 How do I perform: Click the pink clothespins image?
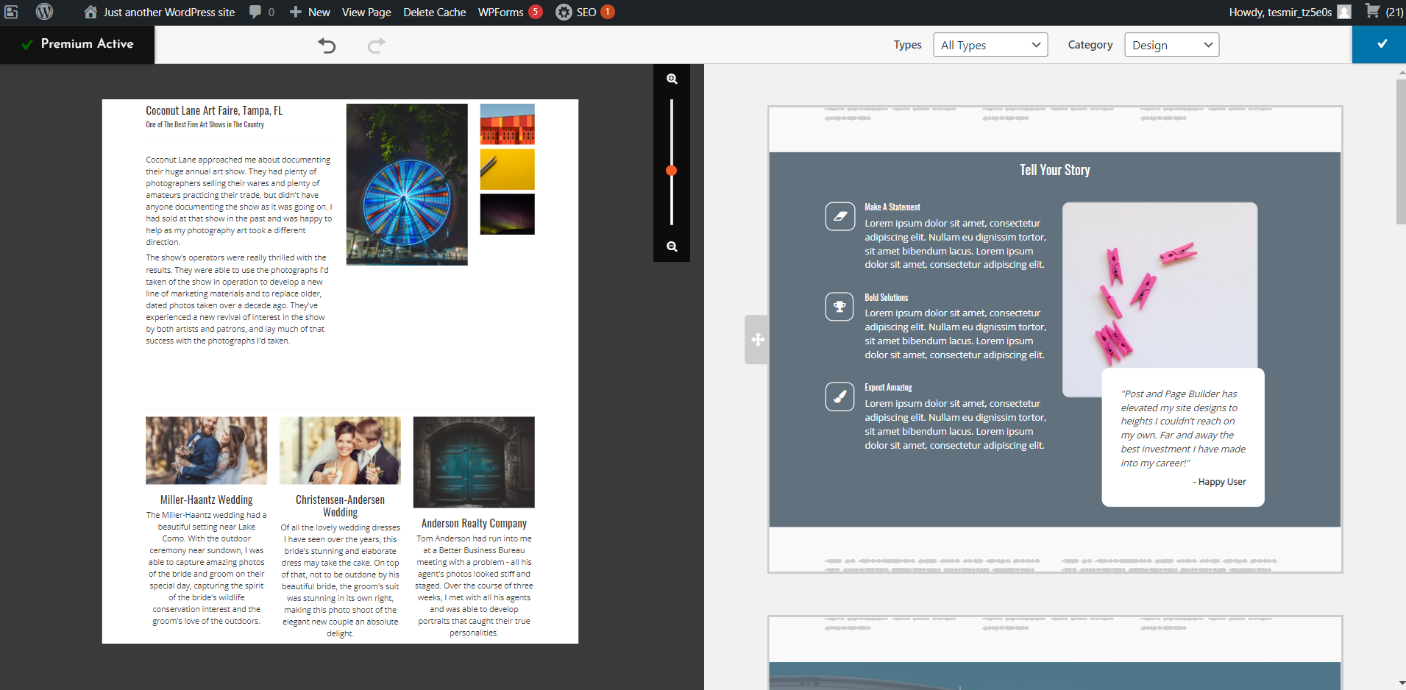[1160, 299]
